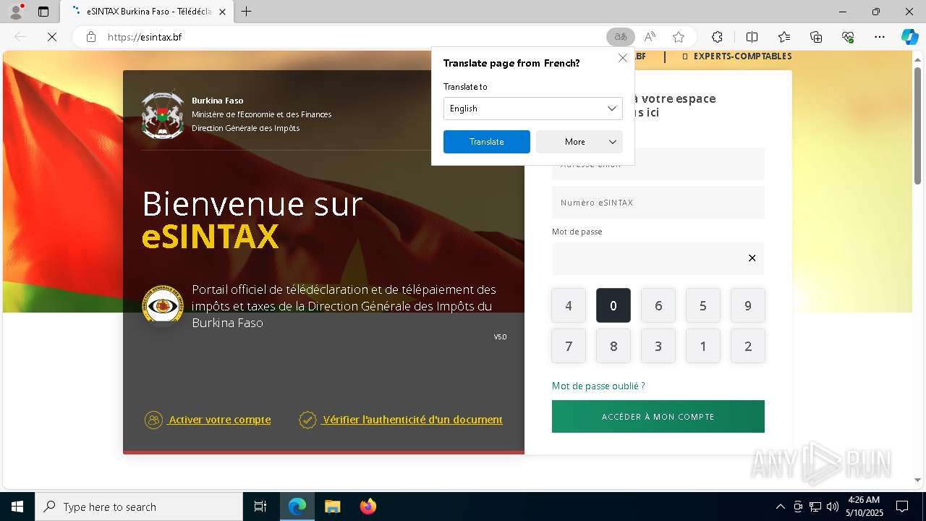Open Microsoft Edge from taskbar
This screenshot has height=521, width=926.
click(x=297, y=507)
